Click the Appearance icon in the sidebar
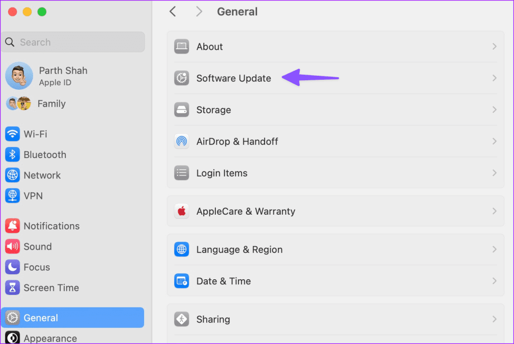This screenshot has height=344, width=514. click(12, 337)
